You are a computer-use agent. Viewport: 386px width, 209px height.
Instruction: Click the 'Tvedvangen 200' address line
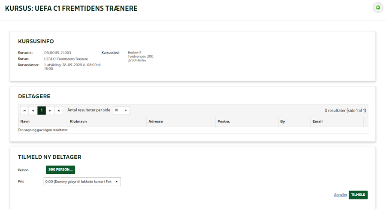coord(140,57)
